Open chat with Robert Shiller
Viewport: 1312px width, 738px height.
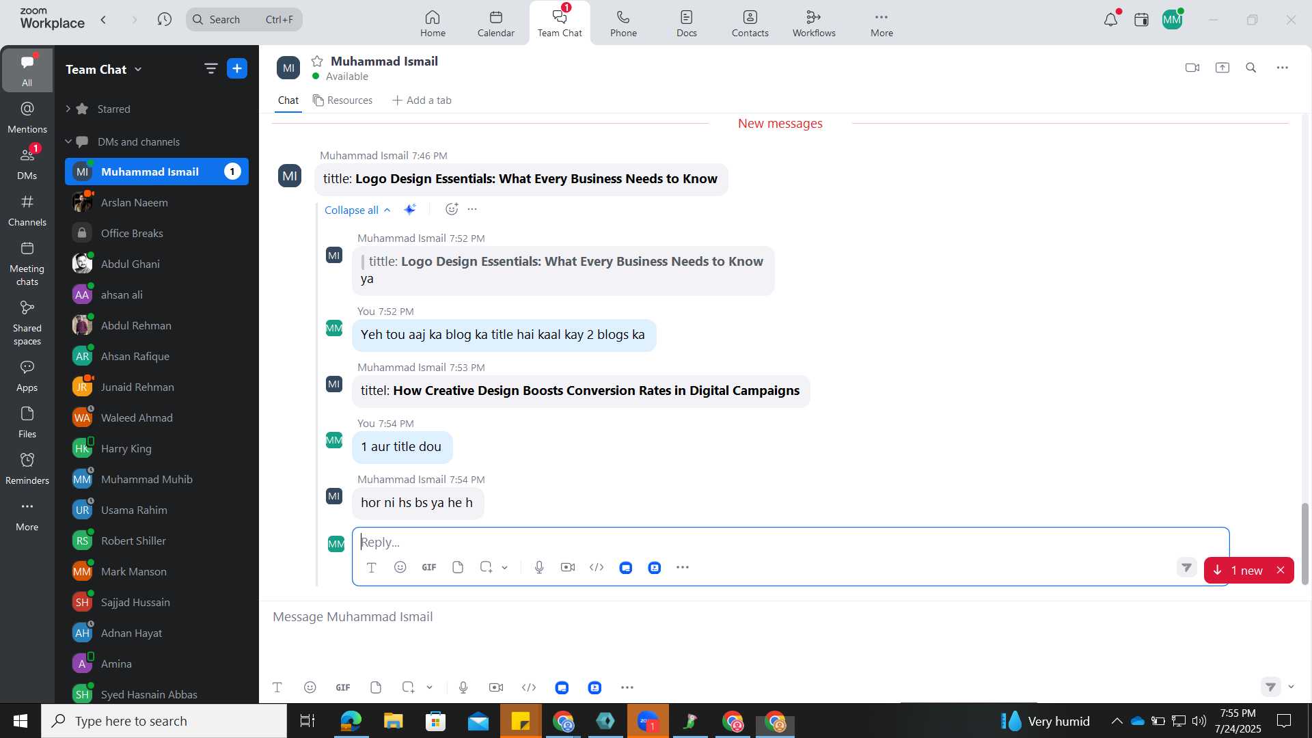[156, 541]
